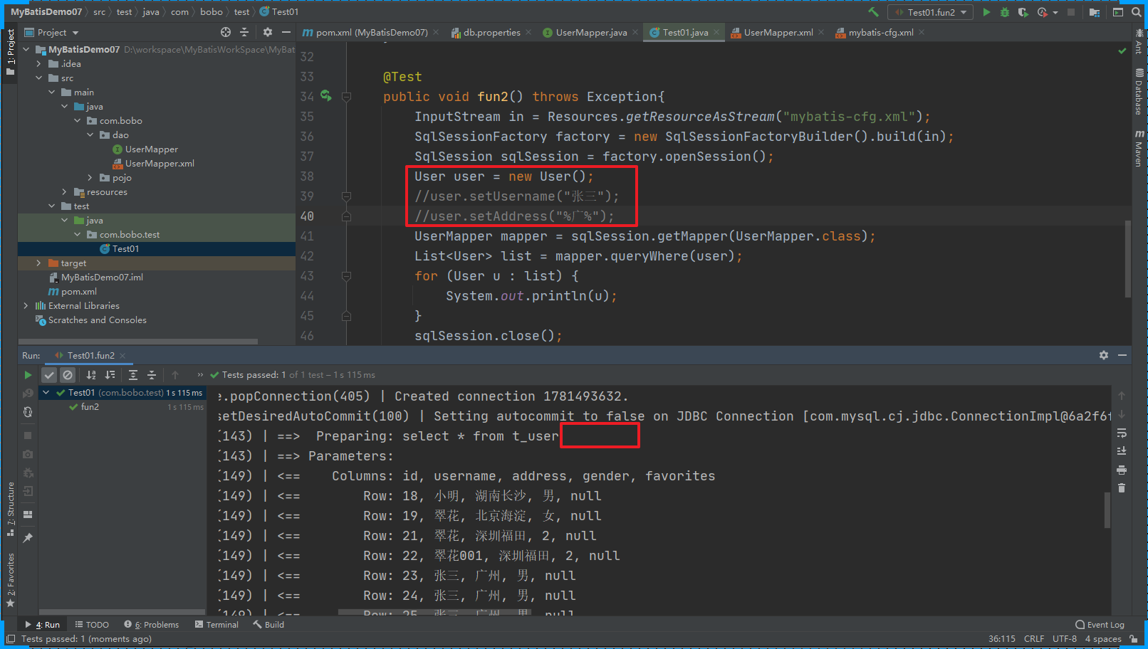Close the Test01.java editor tab
1148x649 pixels.
(716, 33)
